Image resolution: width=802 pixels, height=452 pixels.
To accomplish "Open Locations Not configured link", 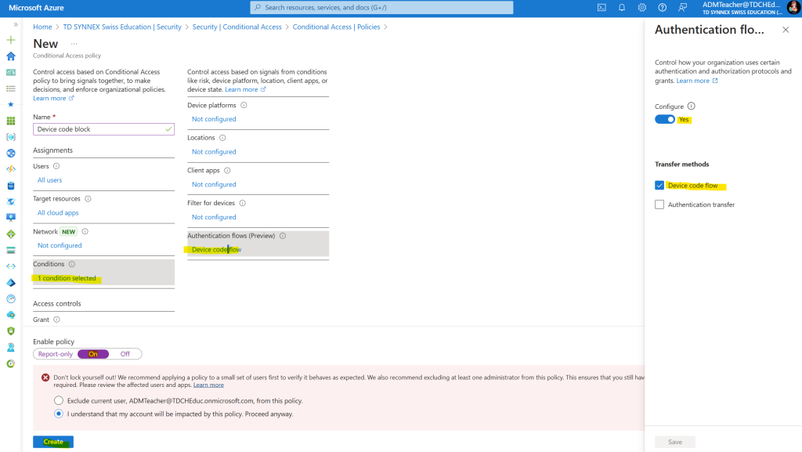I will tap(214, 152).
